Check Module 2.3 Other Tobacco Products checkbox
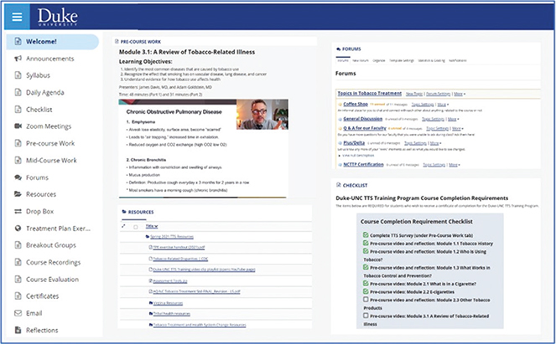Image resolution: width=556 pixels, height=344 pixels. click(x=366, y=300)
